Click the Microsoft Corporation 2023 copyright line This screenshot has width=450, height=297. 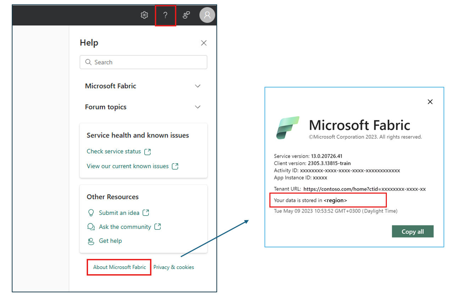point(365,137)
